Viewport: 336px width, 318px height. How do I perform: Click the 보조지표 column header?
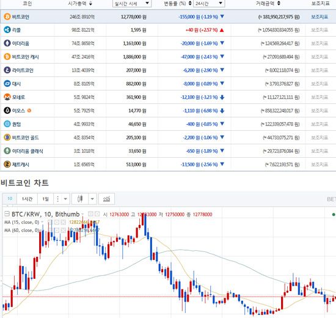320,3
